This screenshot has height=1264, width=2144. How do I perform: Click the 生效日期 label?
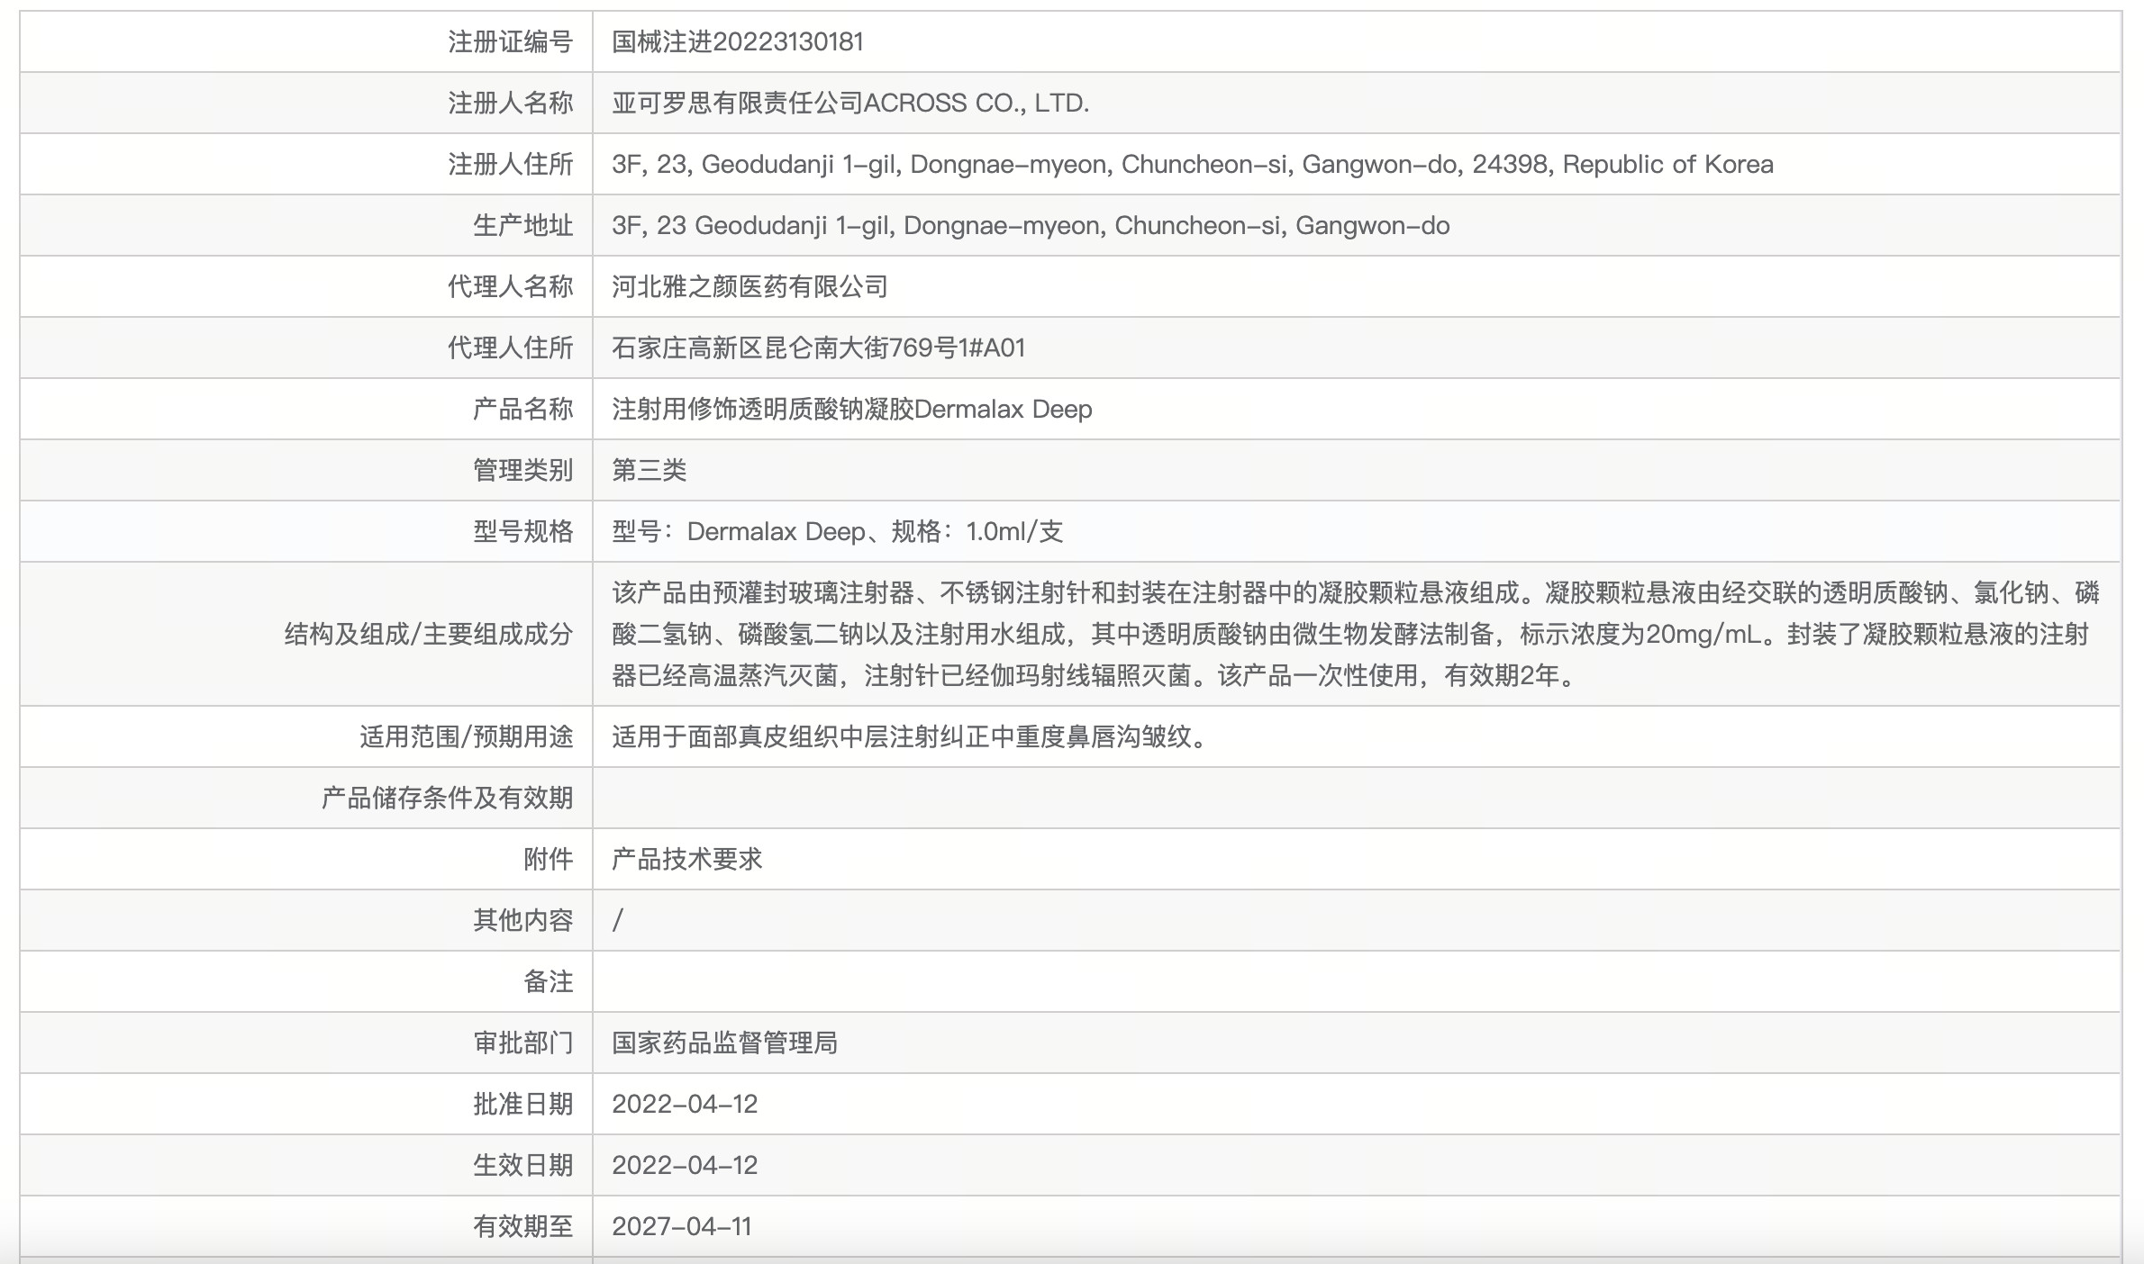[523, 1165]
